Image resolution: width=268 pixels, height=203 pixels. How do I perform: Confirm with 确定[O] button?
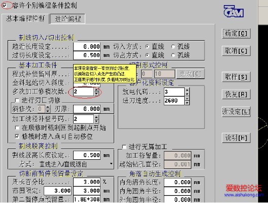tap(236, 34)
